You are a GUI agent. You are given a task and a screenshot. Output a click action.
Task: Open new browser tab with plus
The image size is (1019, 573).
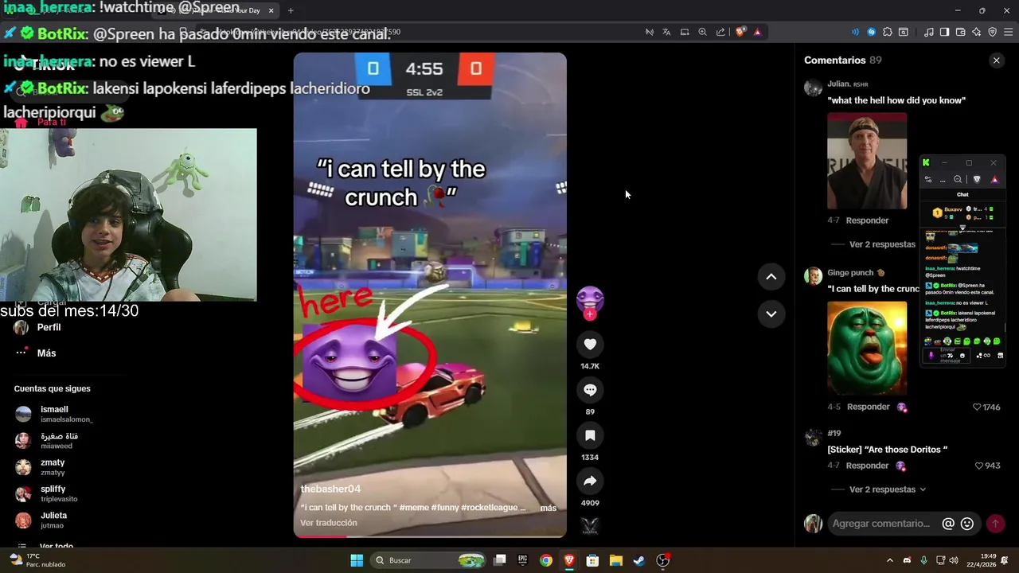[291, 10]
